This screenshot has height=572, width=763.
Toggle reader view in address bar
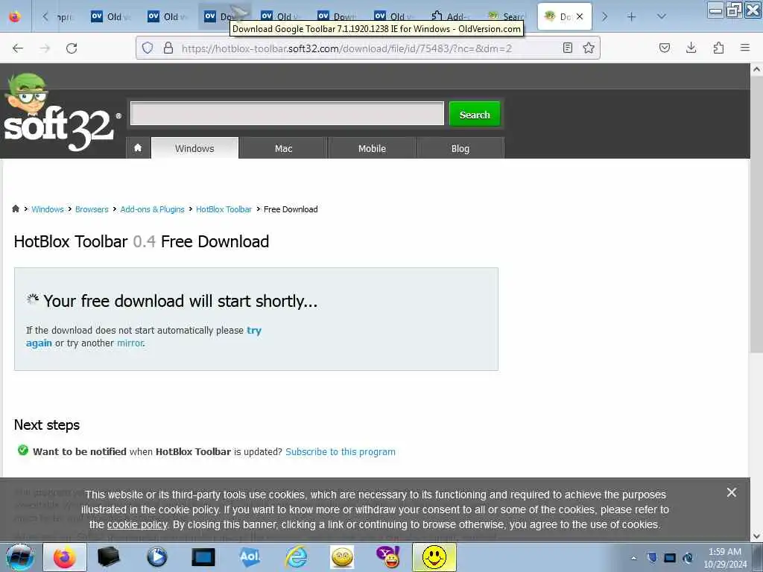[x=567, y=48]
